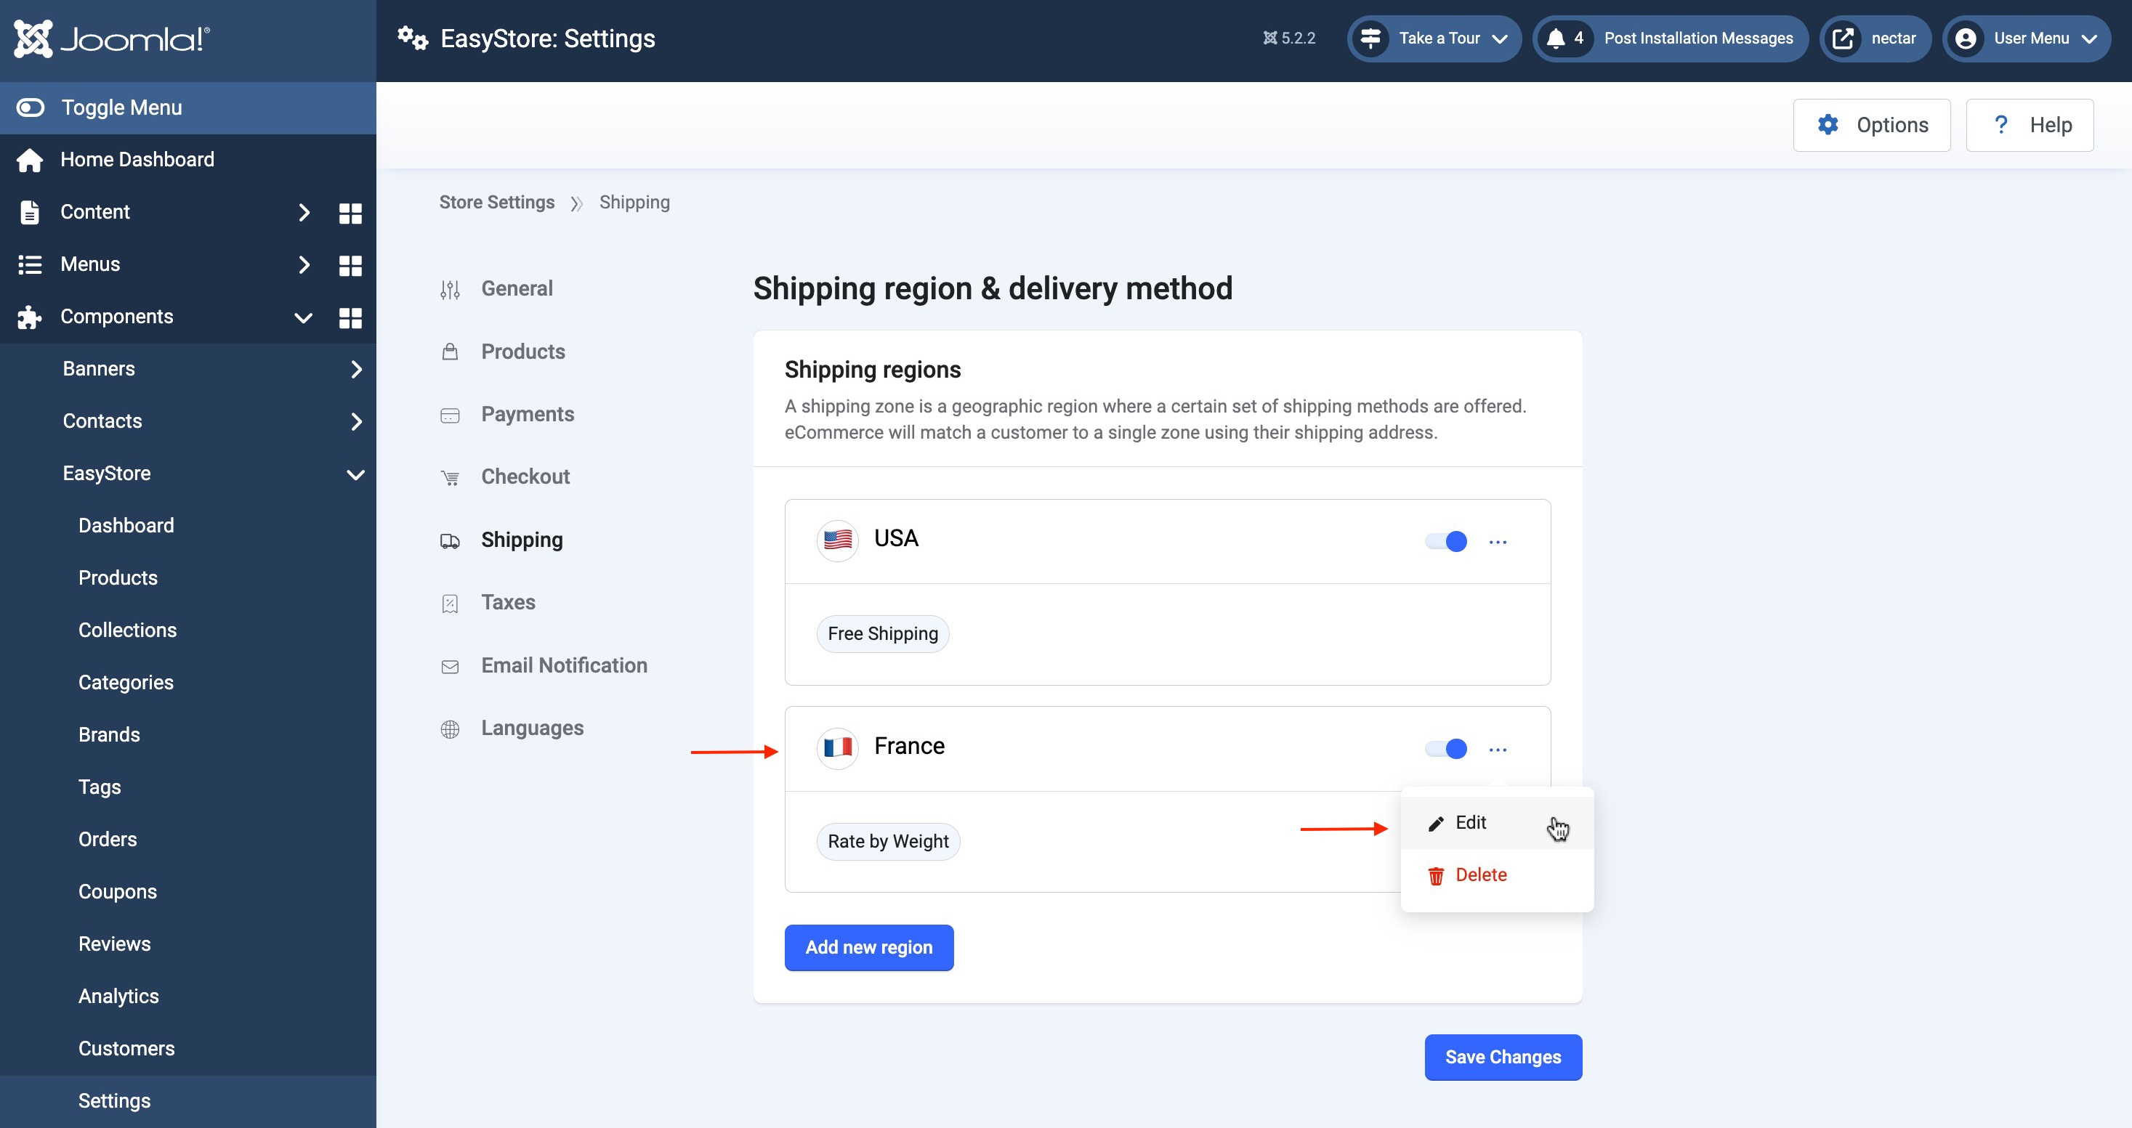Click the nectar external site icon
The width and height of the screenshot is (2132, 1128).
tap(1842, 38)
